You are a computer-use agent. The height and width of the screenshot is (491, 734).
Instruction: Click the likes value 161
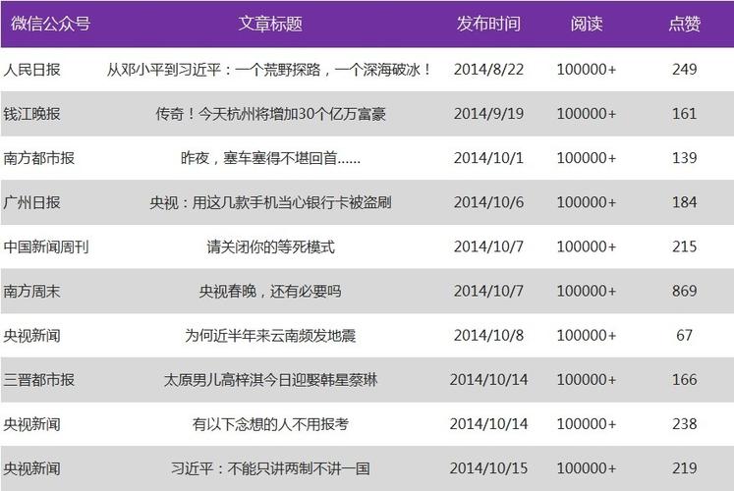point(685,114)
